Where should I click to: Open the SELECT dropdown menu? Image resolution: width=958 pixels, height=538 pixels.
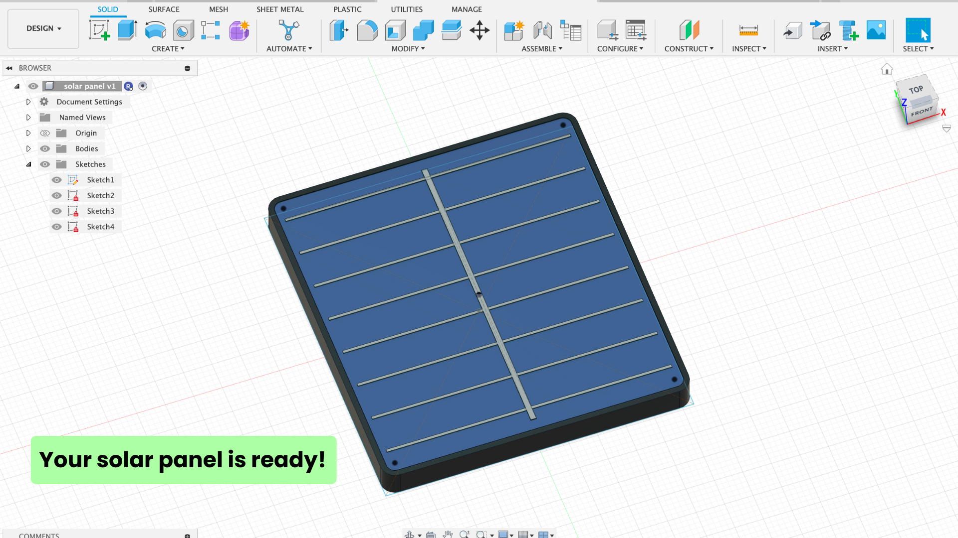point(918,49)
